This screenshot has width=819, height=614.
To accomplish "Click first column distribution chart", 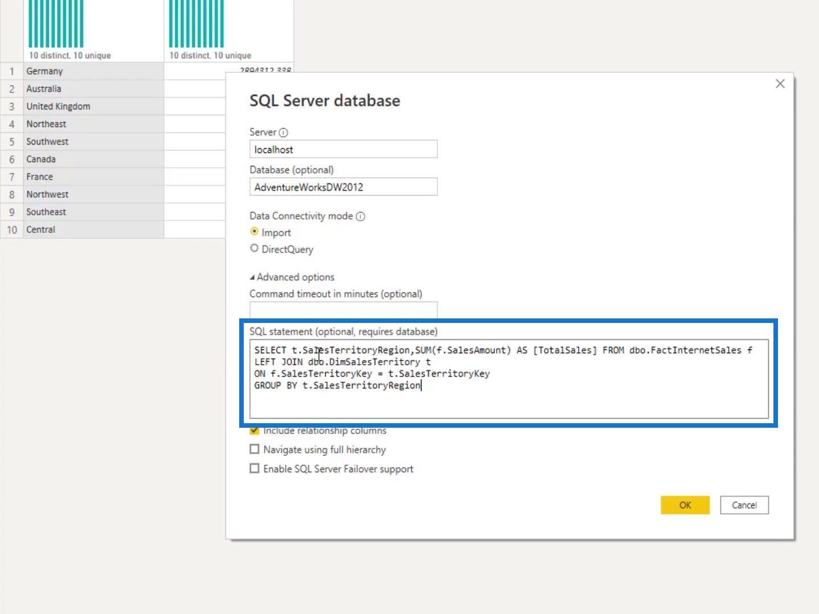I will (56, 24).
